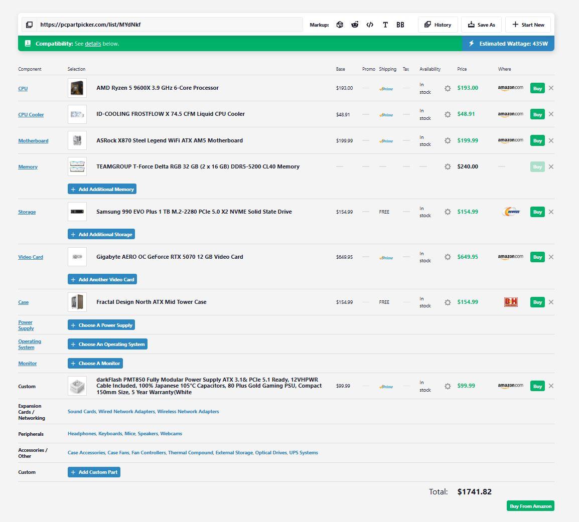Remove ASRock X870 motherboard from list

[551, 140]
